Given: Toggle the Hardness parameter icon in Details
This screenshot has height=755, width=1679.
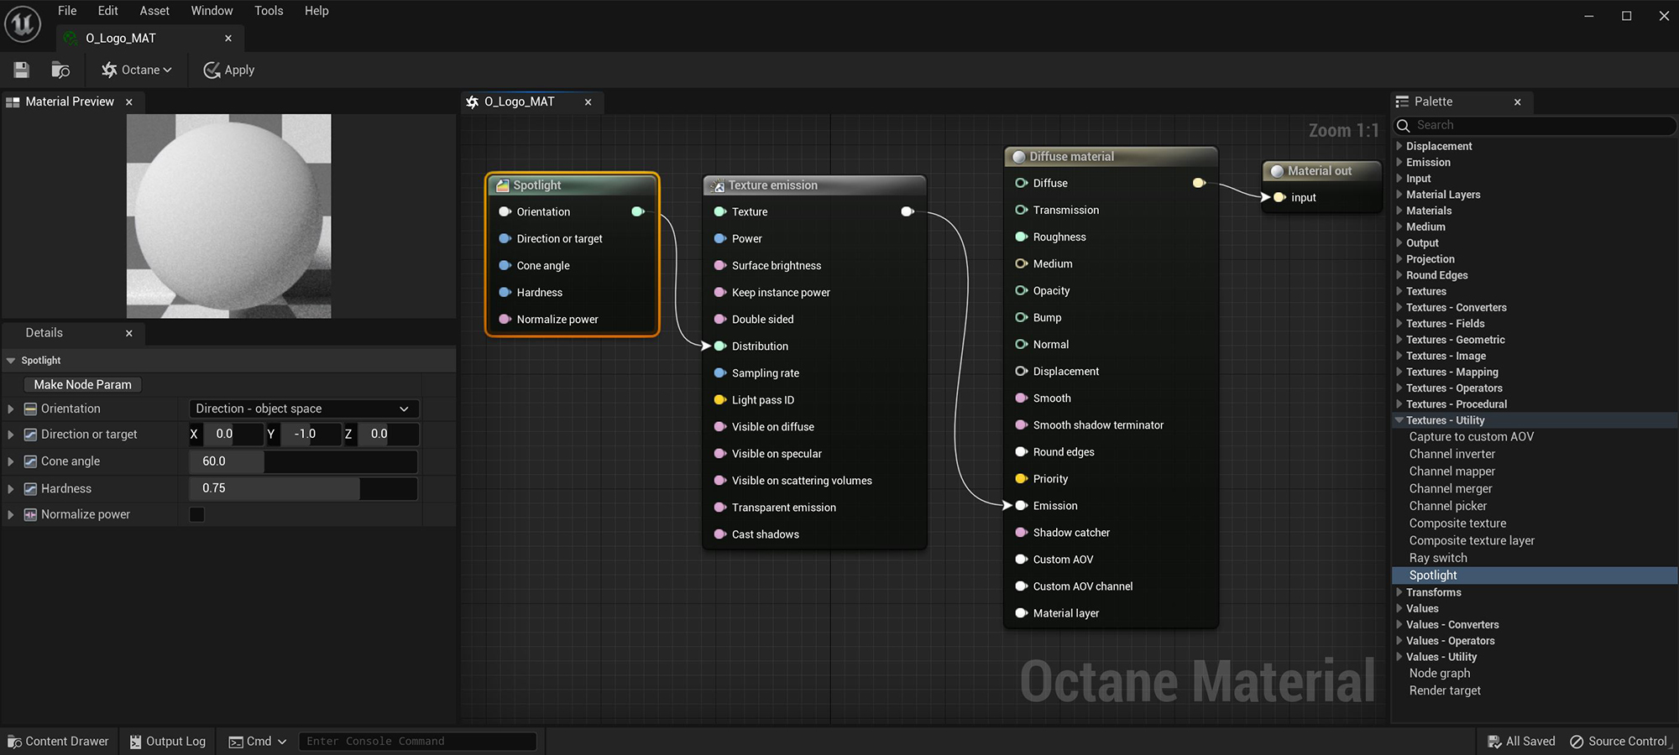Looking at the screenshot, I should [x=30, y=488].
